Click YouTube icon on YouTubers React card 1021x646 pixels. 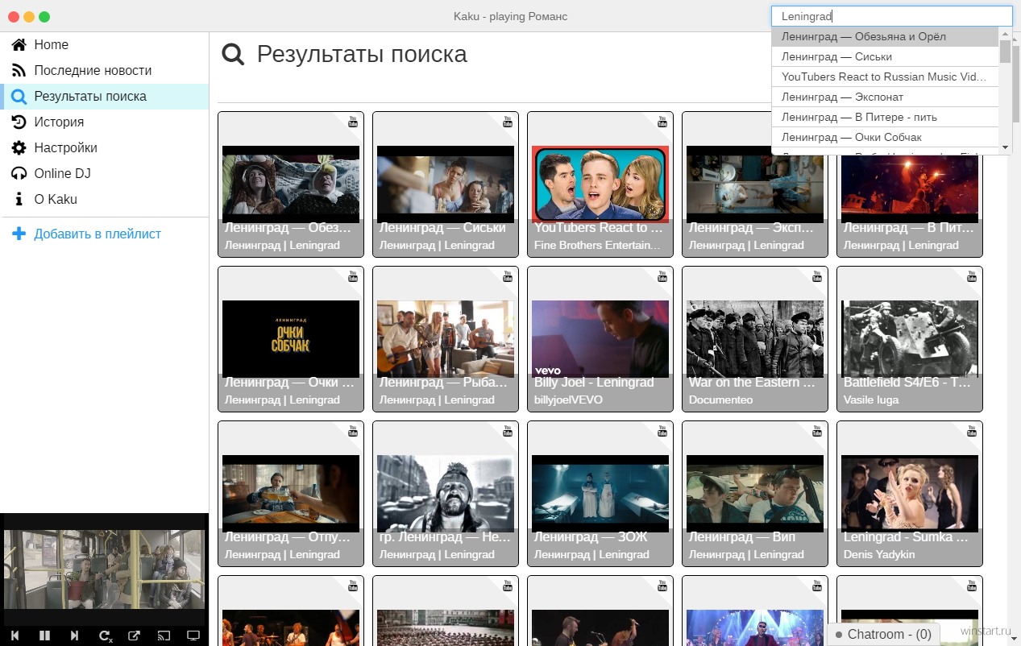[662, 122]
